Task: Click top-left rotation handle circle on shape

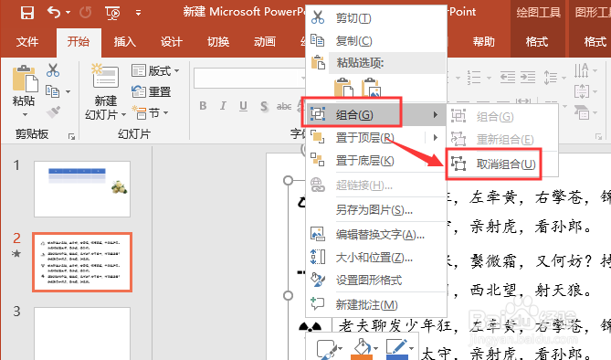Action: point(288,180)
